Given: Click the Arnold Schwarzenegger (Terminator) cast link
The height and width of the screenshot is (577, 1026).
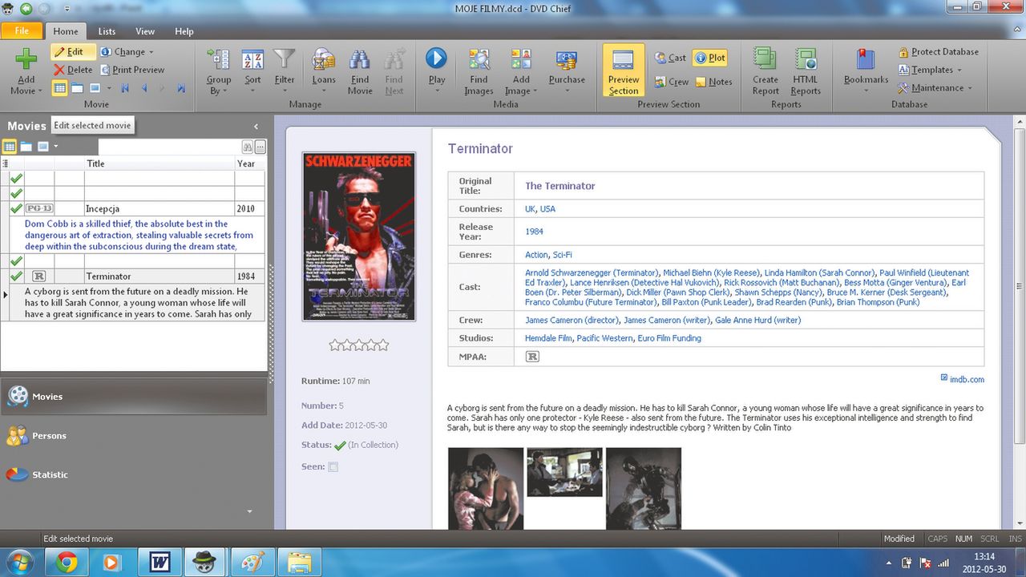Looking at the screenshot, I should [x=592, y=273].
